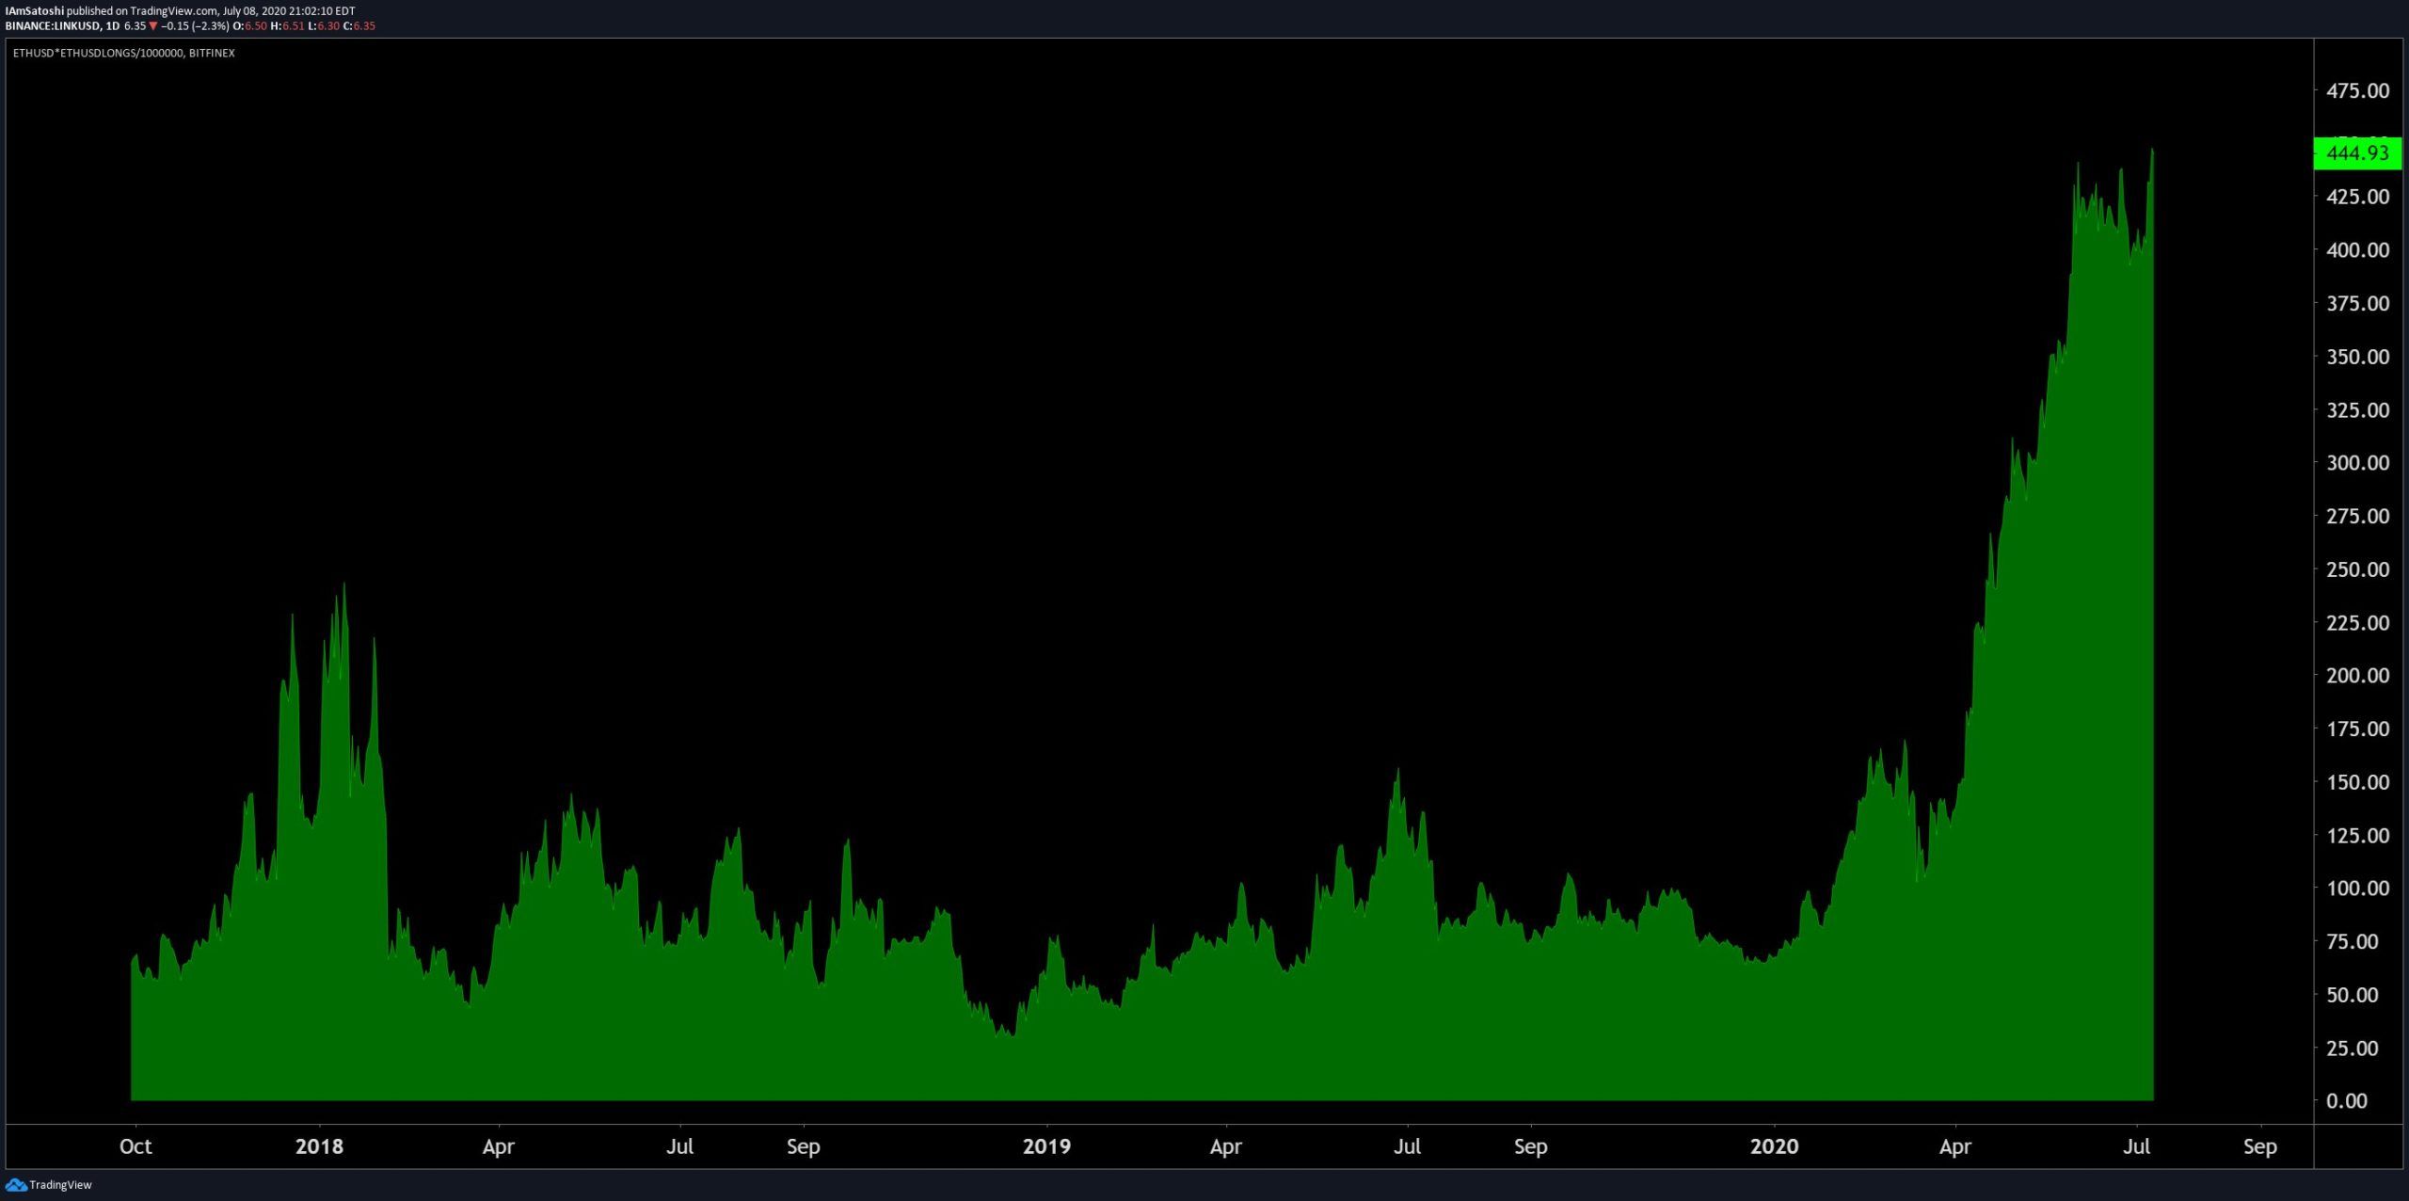Viewport: 2409px width, 1201px height.
Task: Click the 250.00 price scale label
Action: [x=2357, y=569]
